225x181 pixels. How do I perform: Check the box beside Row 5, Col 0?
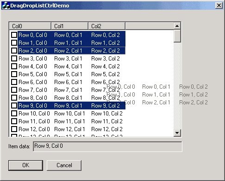[x=14, y=74]
